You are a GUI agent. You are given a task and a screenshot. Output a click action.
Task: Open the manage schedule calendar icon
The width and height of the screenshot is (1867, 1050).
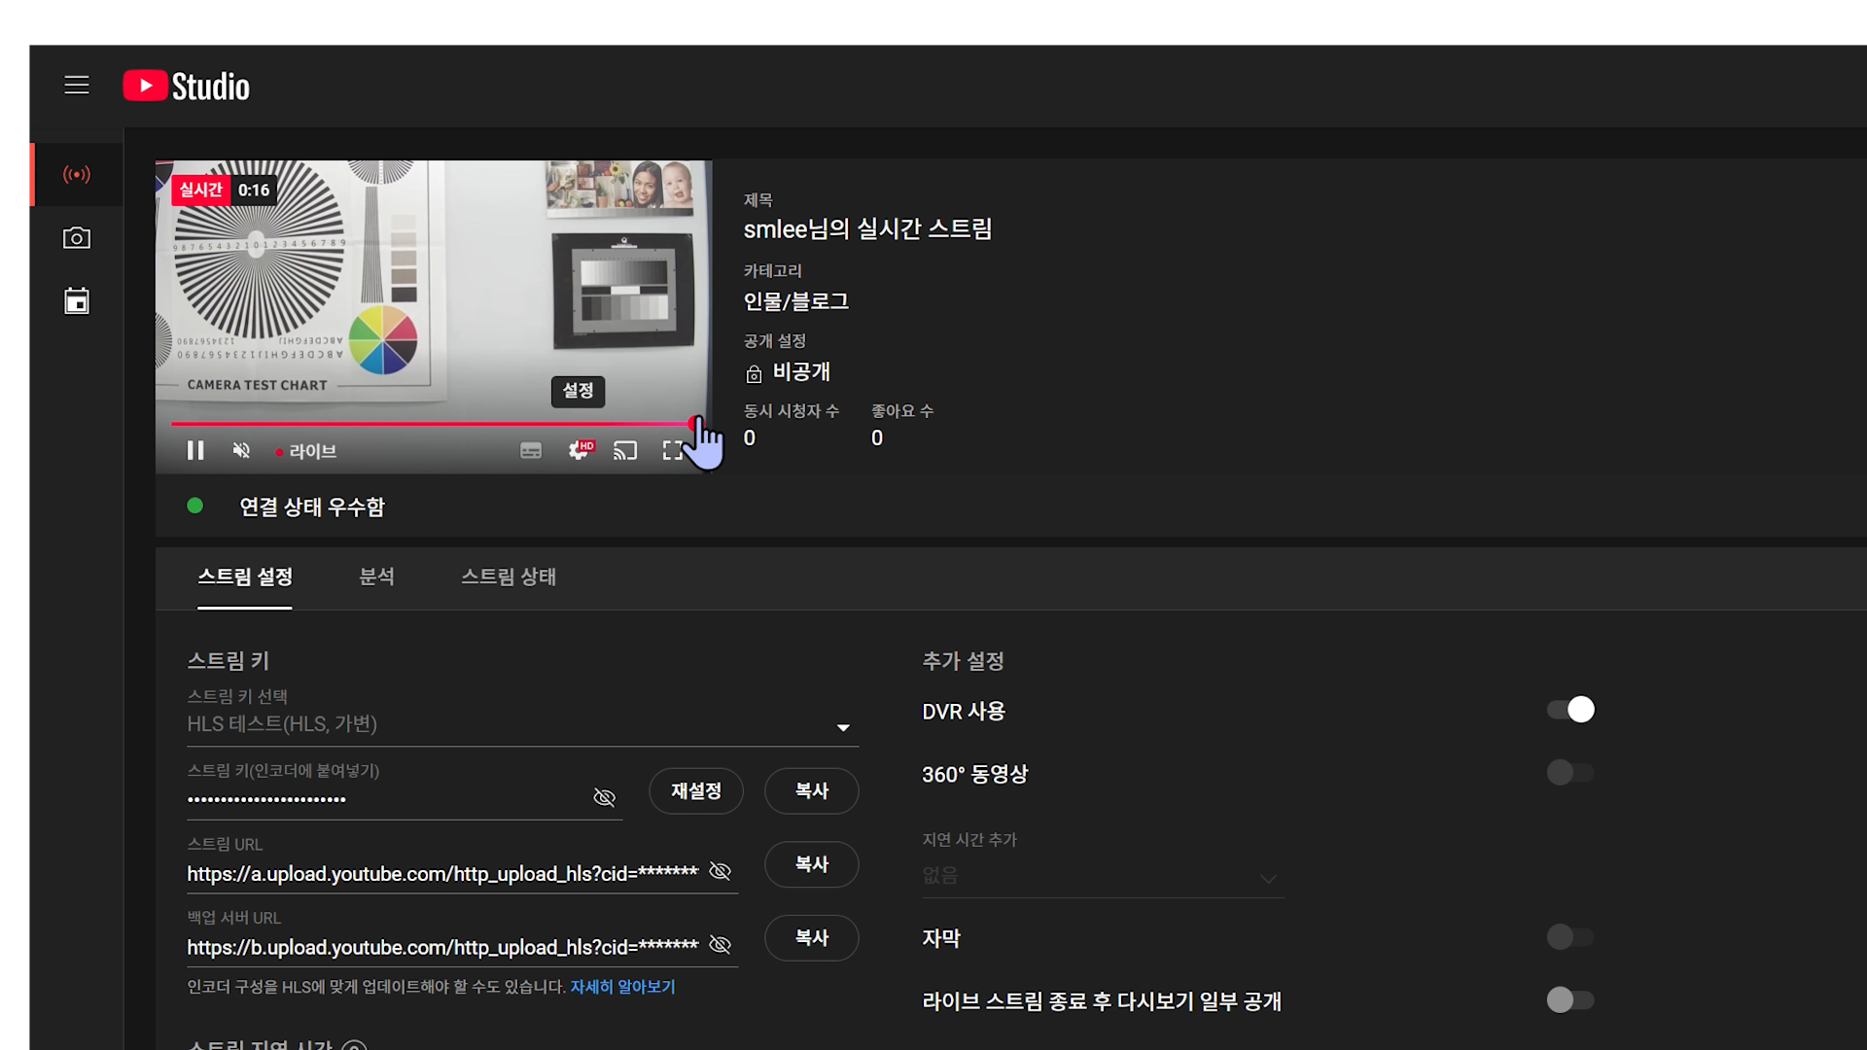click(x=77, y=301)
